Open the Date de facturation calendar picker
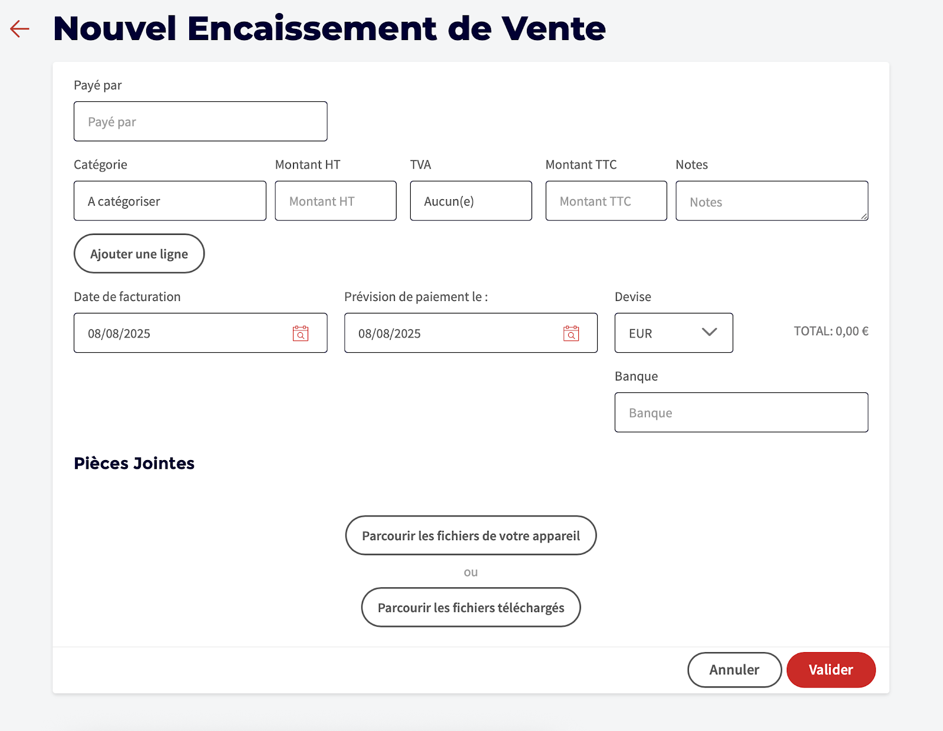 click(301, 333)
